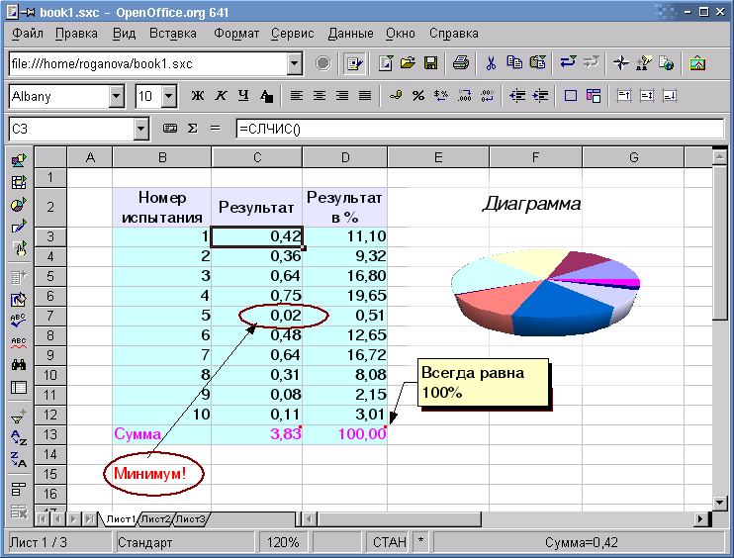The image size is (734, 558).
Task: Click the formula input field with =СЛЧИС()
Action: (475, 129)
